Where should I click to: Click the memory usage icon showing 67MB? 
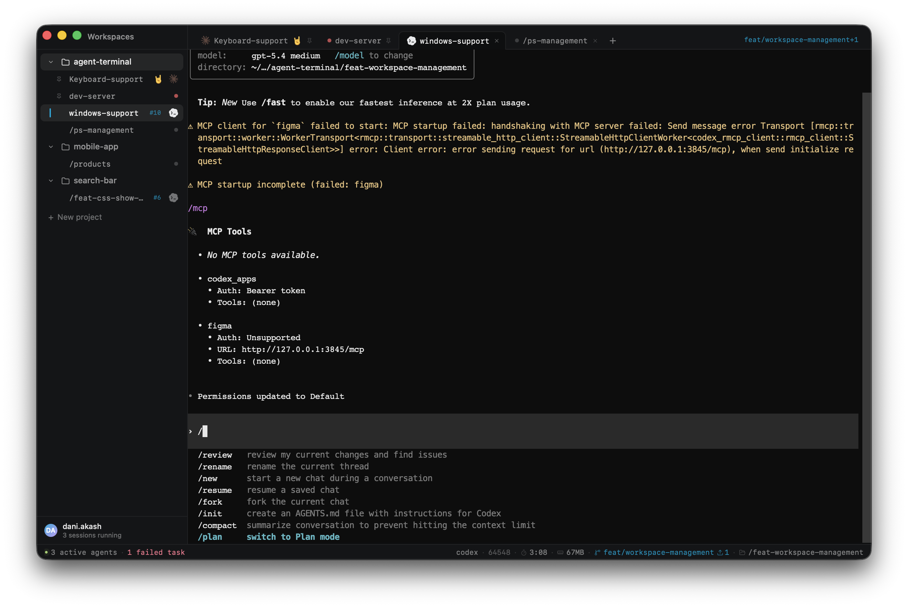pyautogui.click(x=560, y=552)
